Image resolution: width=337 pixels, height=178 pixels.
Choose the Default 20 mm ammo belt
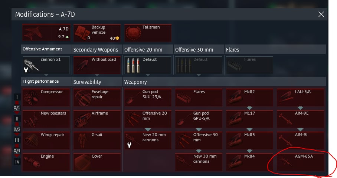148,65
